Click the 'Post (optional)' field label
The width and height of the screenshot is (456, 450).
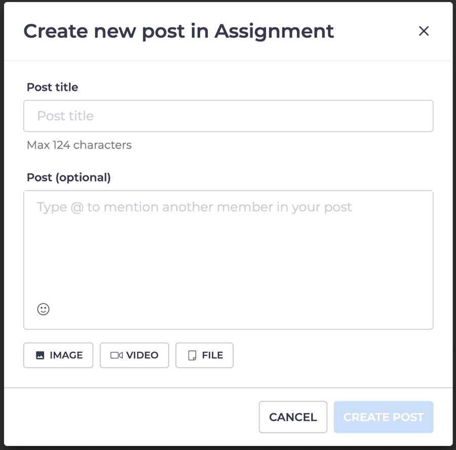[68, 177]
